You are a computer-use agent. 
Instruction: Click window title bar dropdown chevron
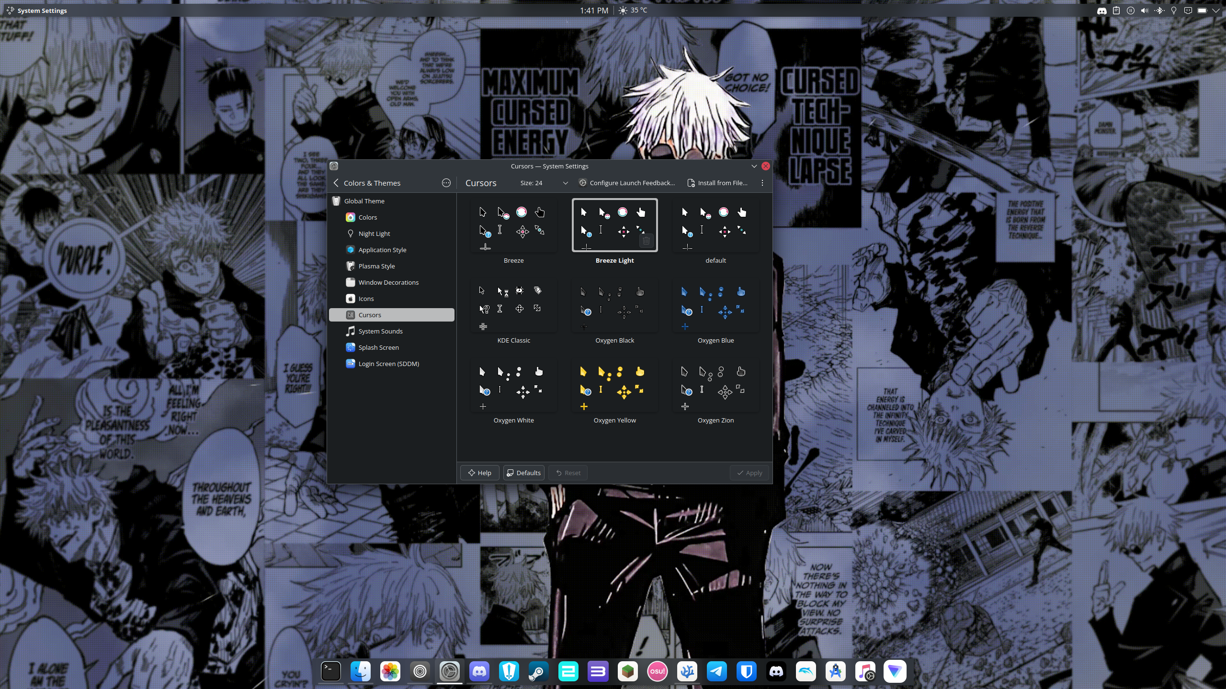[x=754, y=166]
